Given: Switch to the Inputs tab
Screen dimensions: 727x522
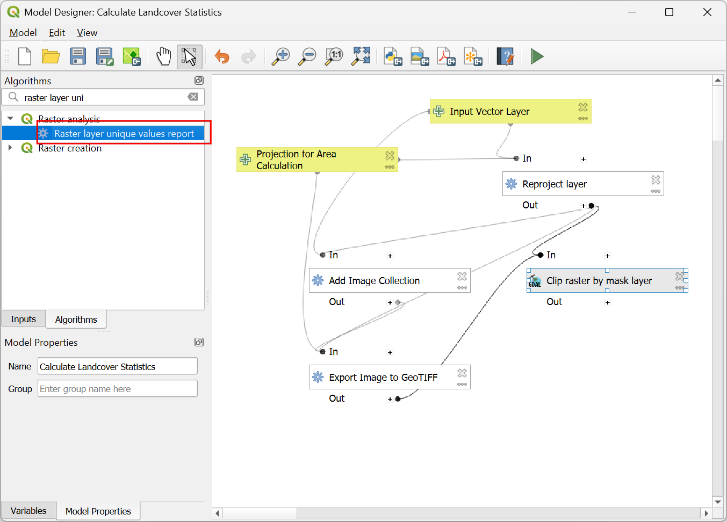Looking at the screenshot, I should (23, 319).
